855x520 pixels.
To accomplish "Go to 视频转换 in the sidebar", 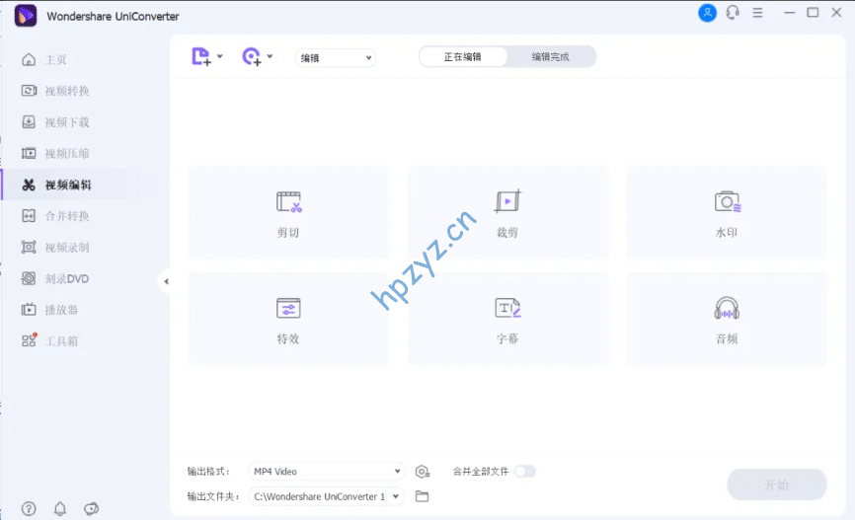I will pos(66,92).
